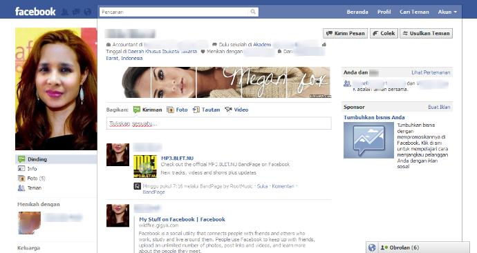Click the Akademi school link
This screenshot has width=477, height=253.
(x=262, y=45)
